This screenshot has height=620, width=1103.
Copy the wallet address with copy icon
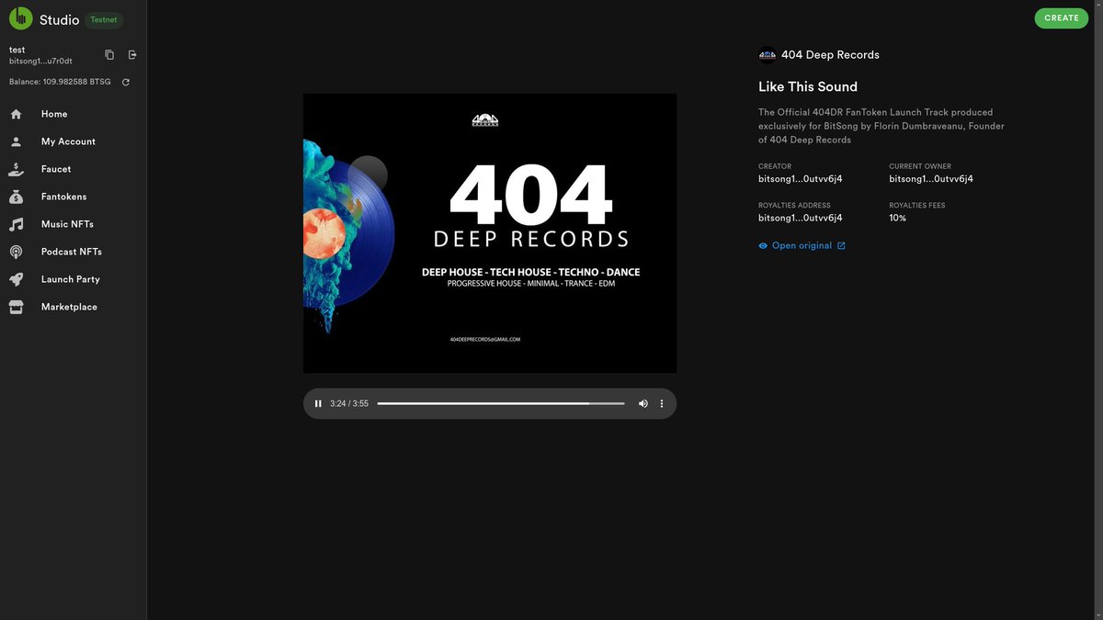pyautogui.click(x=109, y=55)
